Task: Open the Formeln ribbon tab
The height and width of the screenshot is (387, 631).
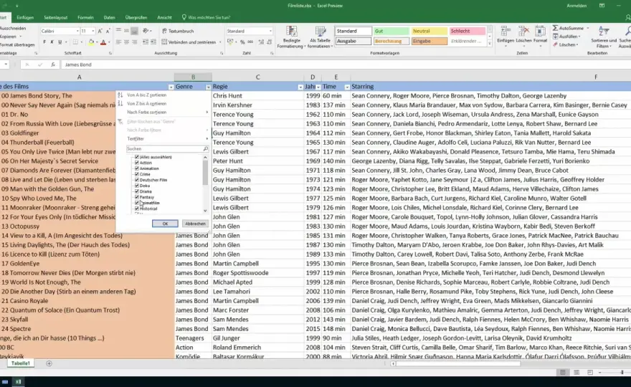Action: pyautogui.click(x=85, y=17)
